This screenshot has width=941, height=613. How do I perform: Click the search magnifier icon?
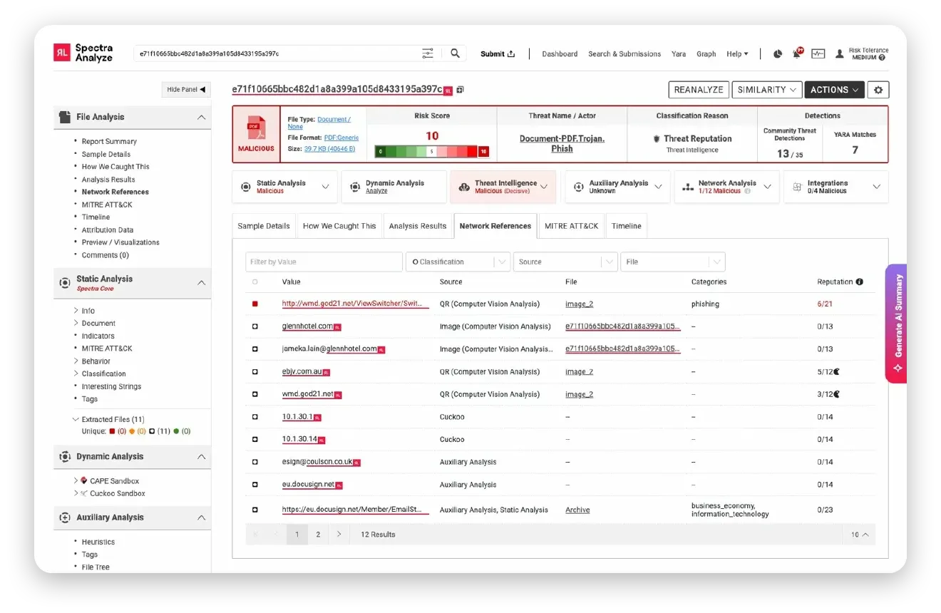pyautogui.click(x=455, y=53)
